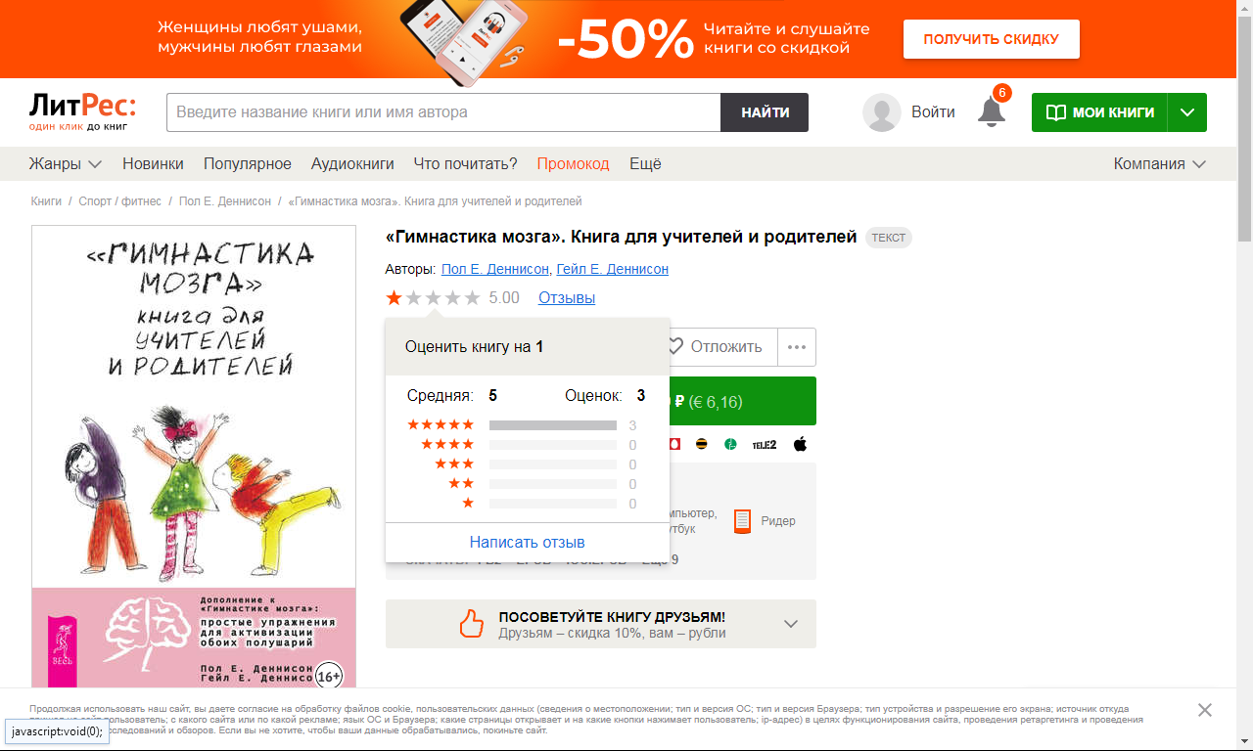Image resolution: width=1253 pixels, height=751 pixels.
Task: Expand the Мои книги arrow dropdown
Action: click(1187, 112)
